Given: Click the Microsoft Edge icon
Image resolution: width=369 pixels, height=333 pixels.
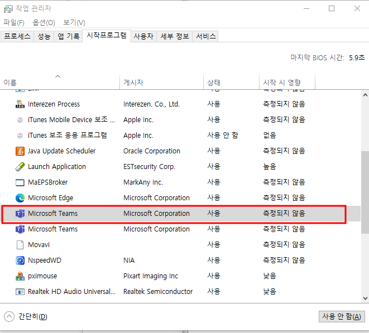Looking at the screenshot, I should coord(20,198).
